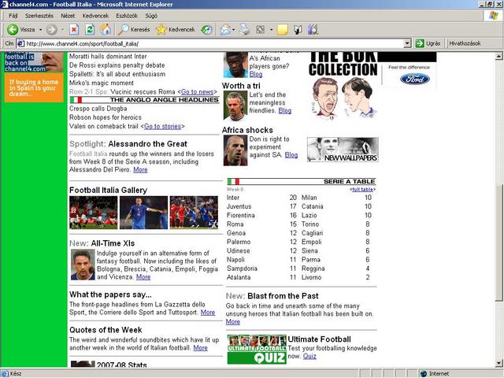Image resolution: width=504 pixels, height=378 pixels.
Task: Open the Kedvencek favorites star button
Action: pos(175,29)
